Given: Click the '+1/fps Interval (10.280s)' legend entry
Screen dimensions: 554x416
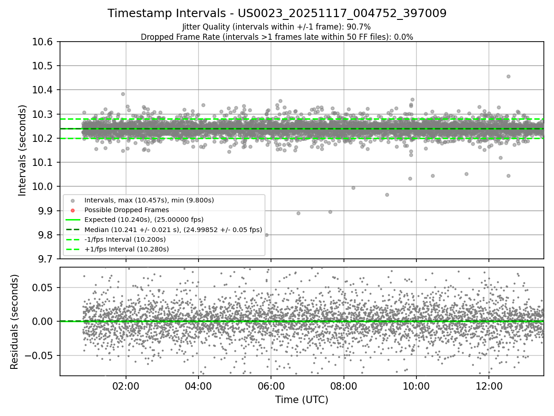Looking at the screenshot, I should click(x=126, y=249).
